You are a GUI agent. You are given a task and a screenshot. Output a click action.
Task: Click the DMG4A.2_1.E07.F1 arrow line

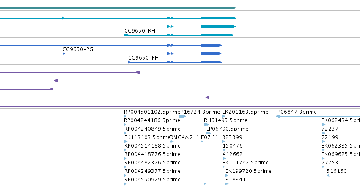click(x=186, y=142)
